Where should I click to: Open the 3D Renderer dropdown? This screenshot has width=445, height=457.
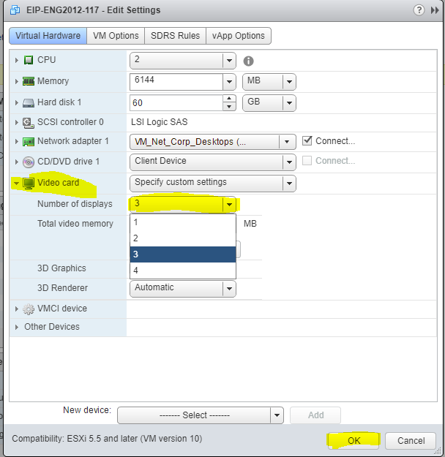click(x=229, y=289)
